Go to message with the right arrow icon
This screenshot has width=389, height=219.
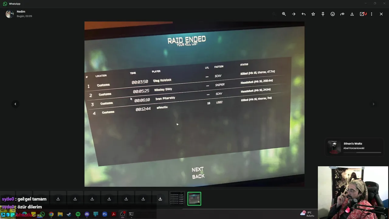click(294, 14)
